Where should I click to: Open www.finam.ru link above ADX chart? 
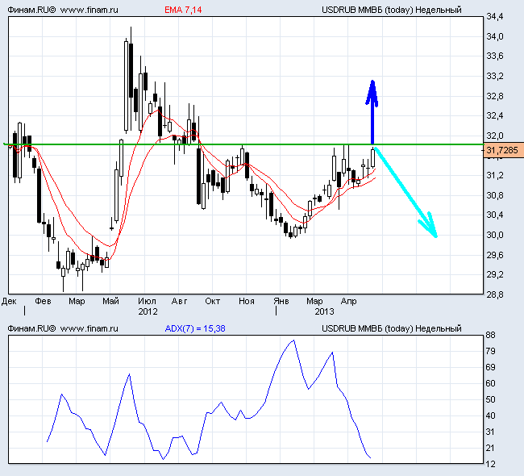tap(89, 328)
